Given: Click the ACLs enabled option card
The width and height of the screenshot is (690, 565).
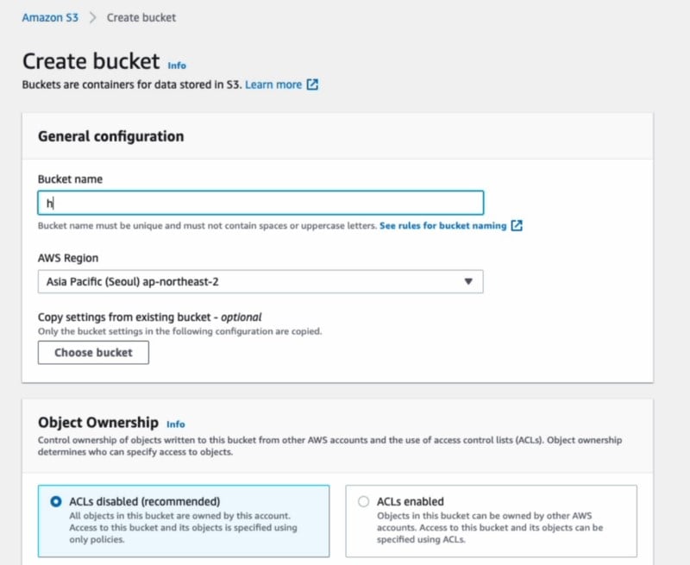Looking at the screenshot, I should point(491,521).
